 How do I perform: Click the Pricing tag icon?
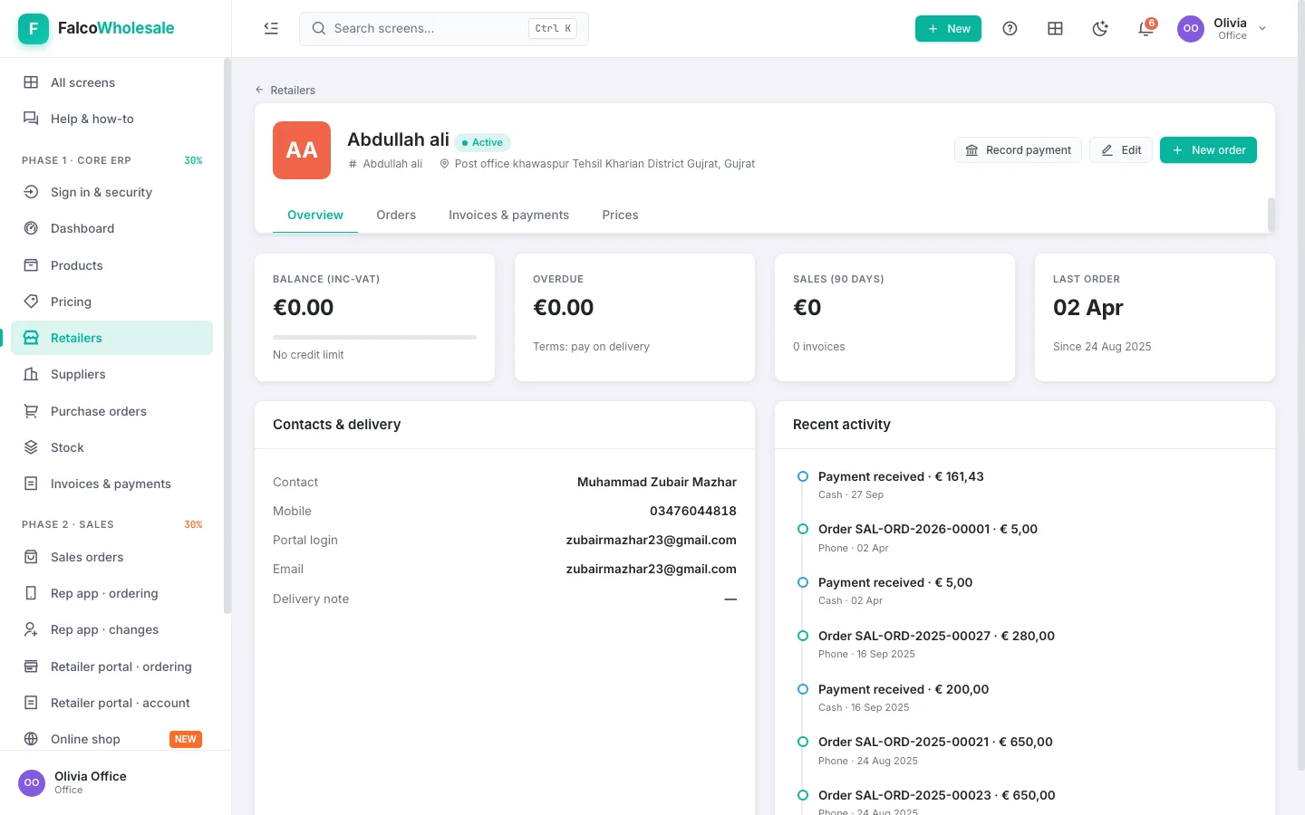(x=31, y=302)
